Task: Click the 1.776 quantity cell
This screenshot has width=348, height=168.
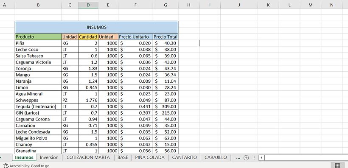Action: (88, 100)
